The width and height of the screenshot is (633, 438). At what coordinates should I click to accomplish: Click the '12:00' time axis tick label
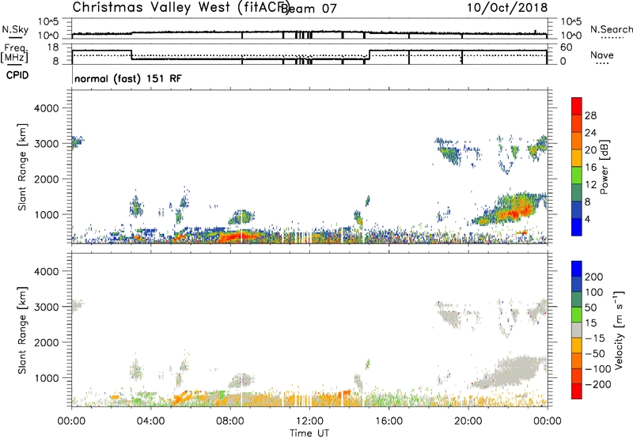309,421
